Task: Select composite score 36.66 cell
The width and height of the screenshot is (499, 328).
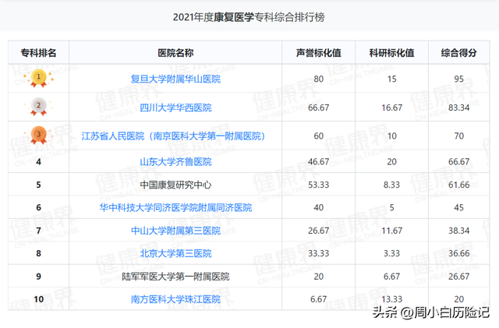Action: tap(458, 253)
